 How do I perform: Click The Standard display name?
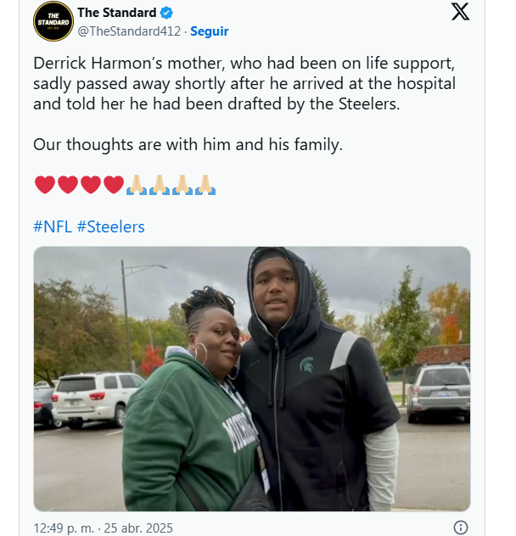(x=116, y=13)
